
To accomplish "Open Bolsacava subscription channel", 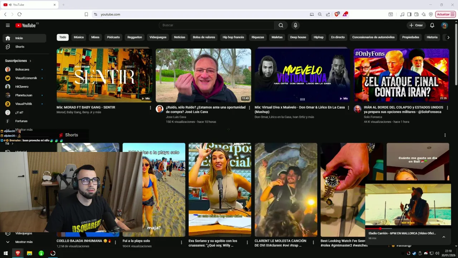I will coord(24,70).
